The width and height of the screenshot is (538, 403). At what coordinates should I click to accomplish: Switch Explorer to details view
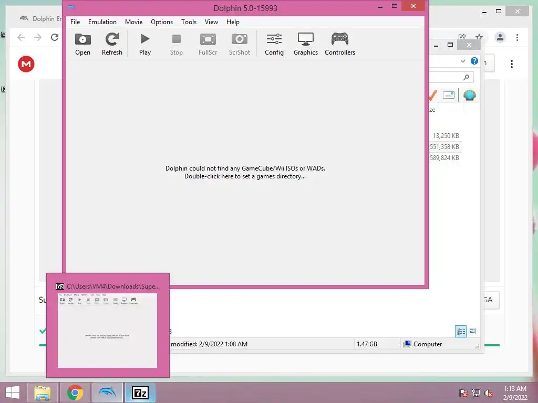tap(460, 332)
